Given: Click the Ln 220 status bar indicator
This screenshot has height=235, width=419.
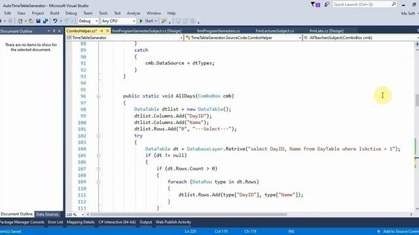Looking at the screenshot, I should tap(191, 231).
